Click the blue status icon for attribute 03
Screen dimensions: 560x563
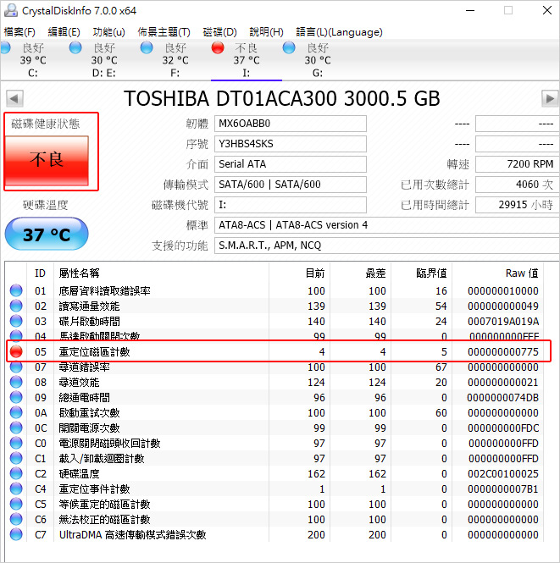(16, 321)
